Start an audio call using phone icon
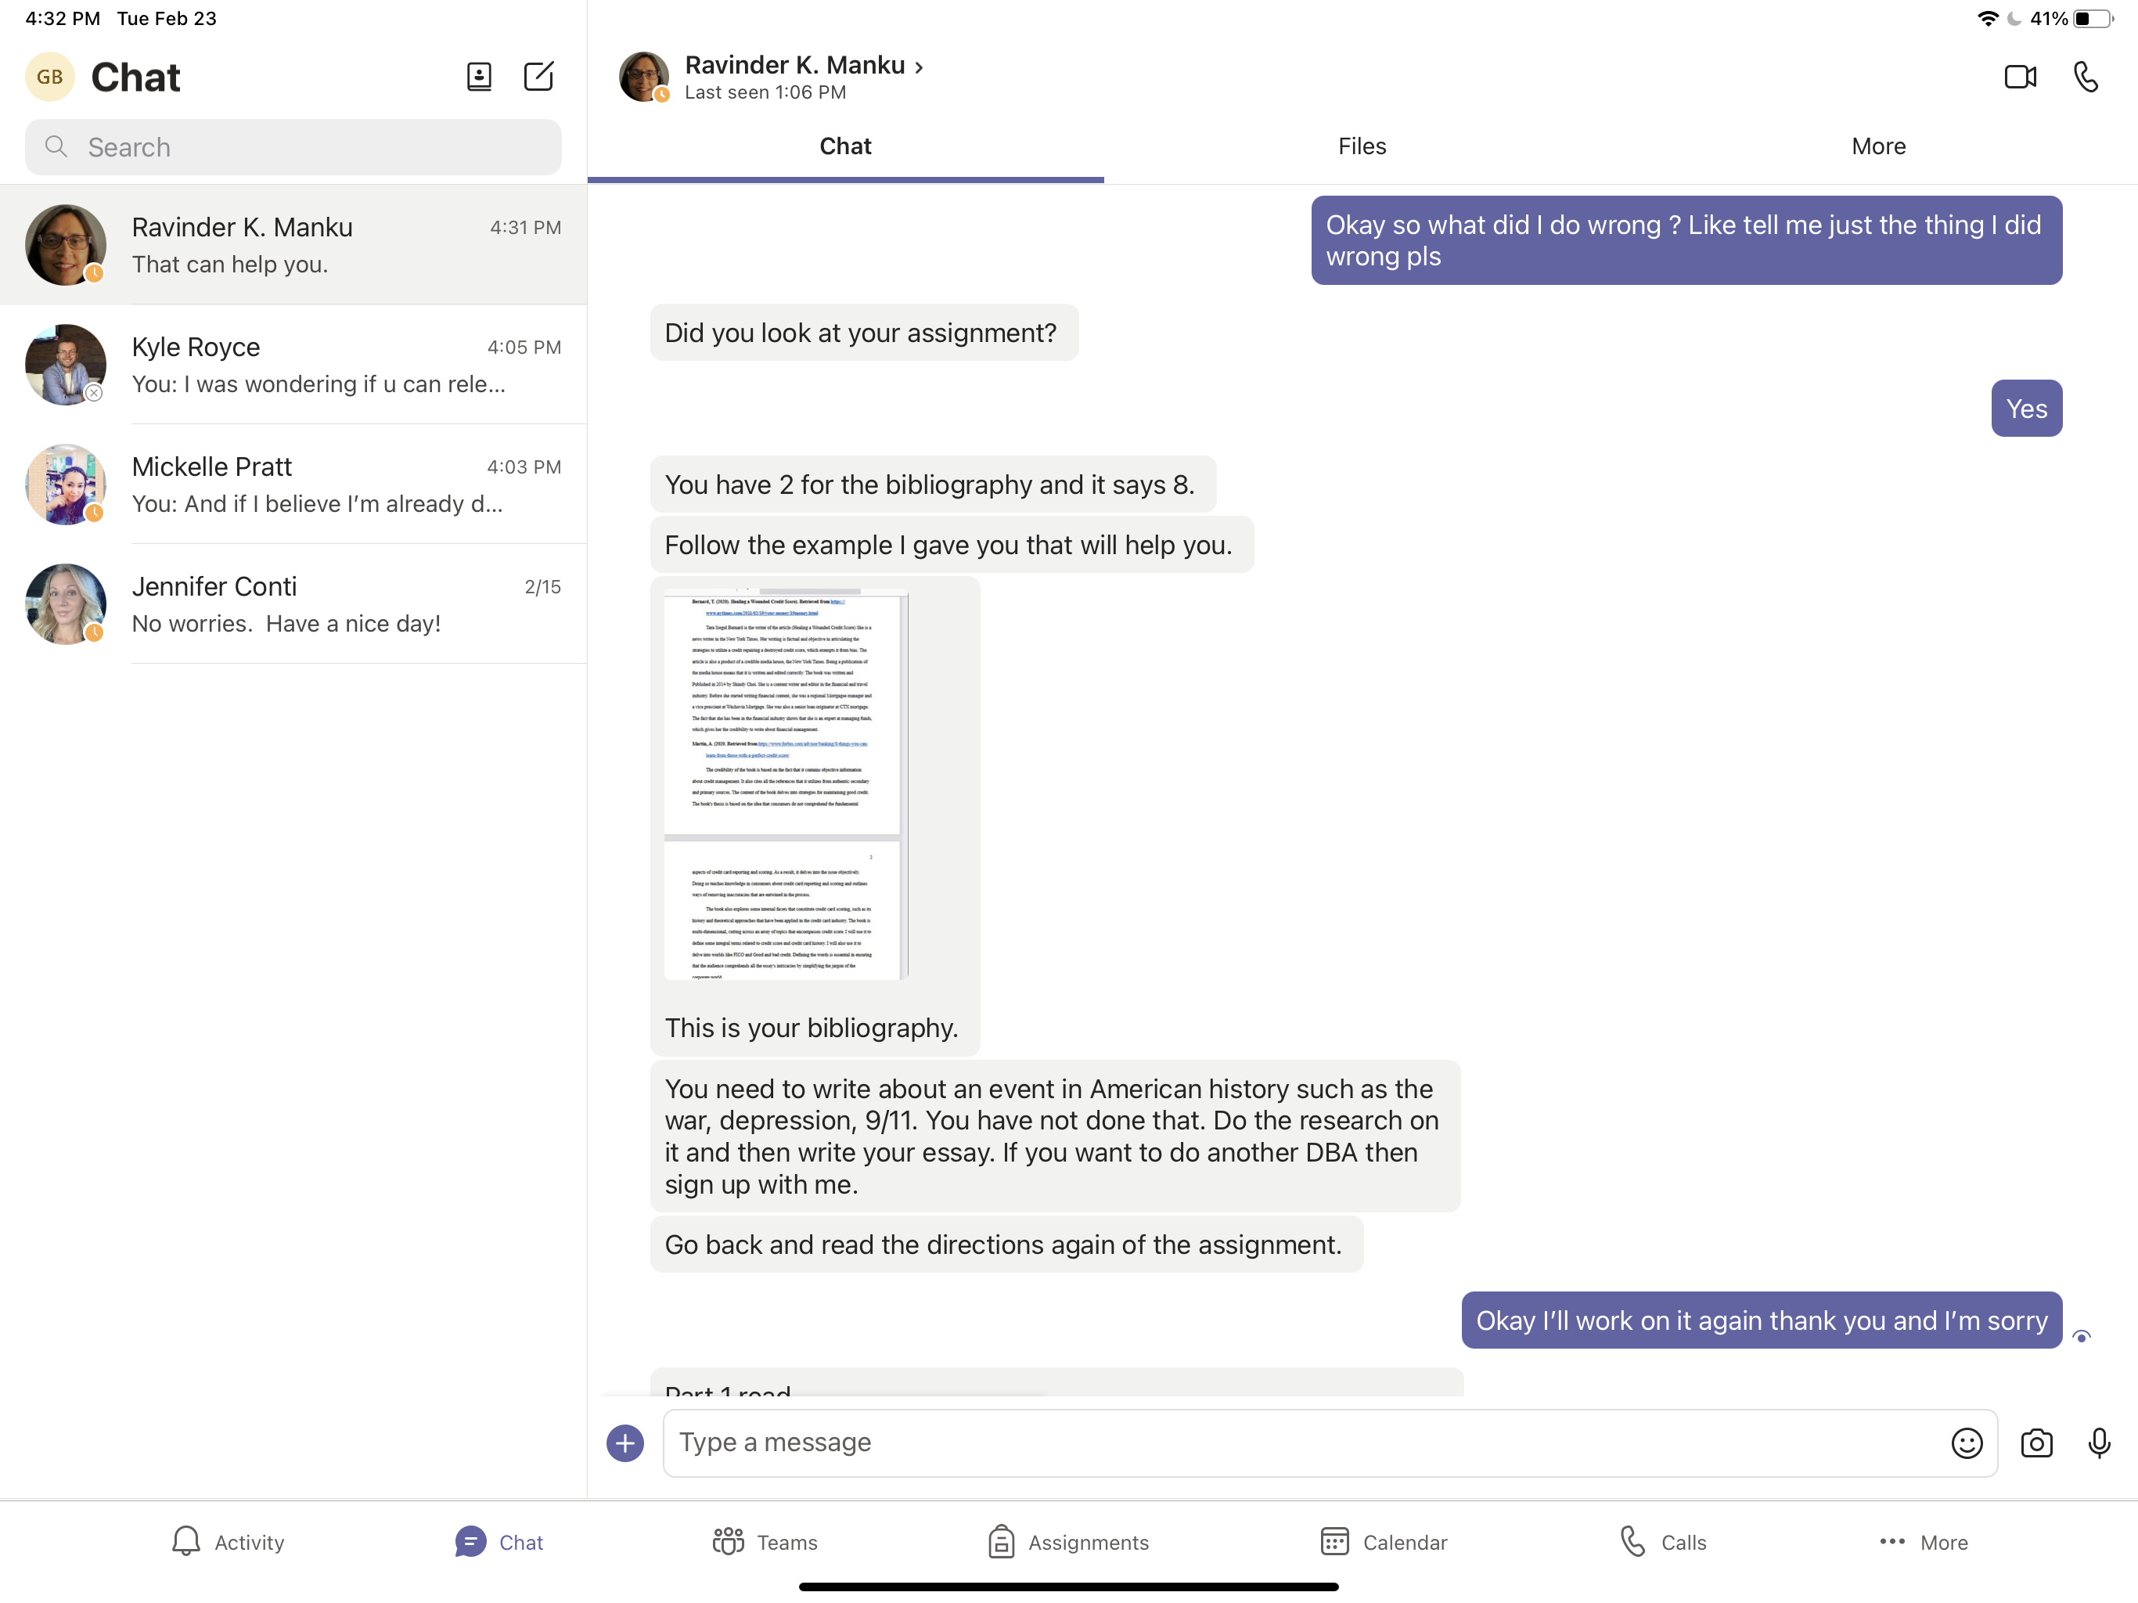Viewport: 2138px width, 1603px height. (x=2085, y=77)
